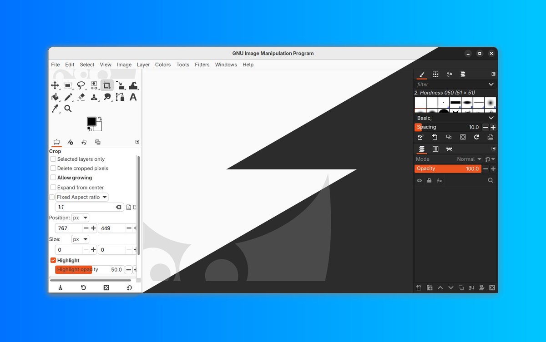Enable Delete cropped pixels
The image size is (546, 342).
(53, 168)
